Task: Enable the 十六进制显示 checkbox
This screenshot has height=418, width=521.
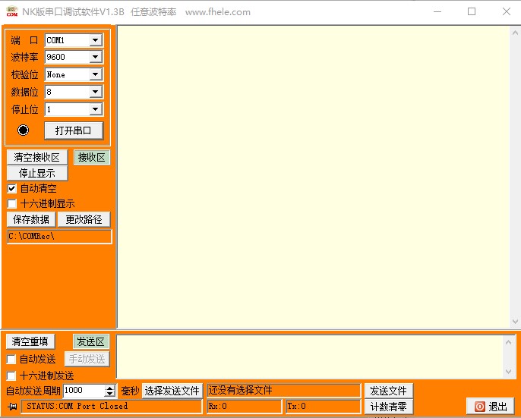Action: (x=12, y=203)
